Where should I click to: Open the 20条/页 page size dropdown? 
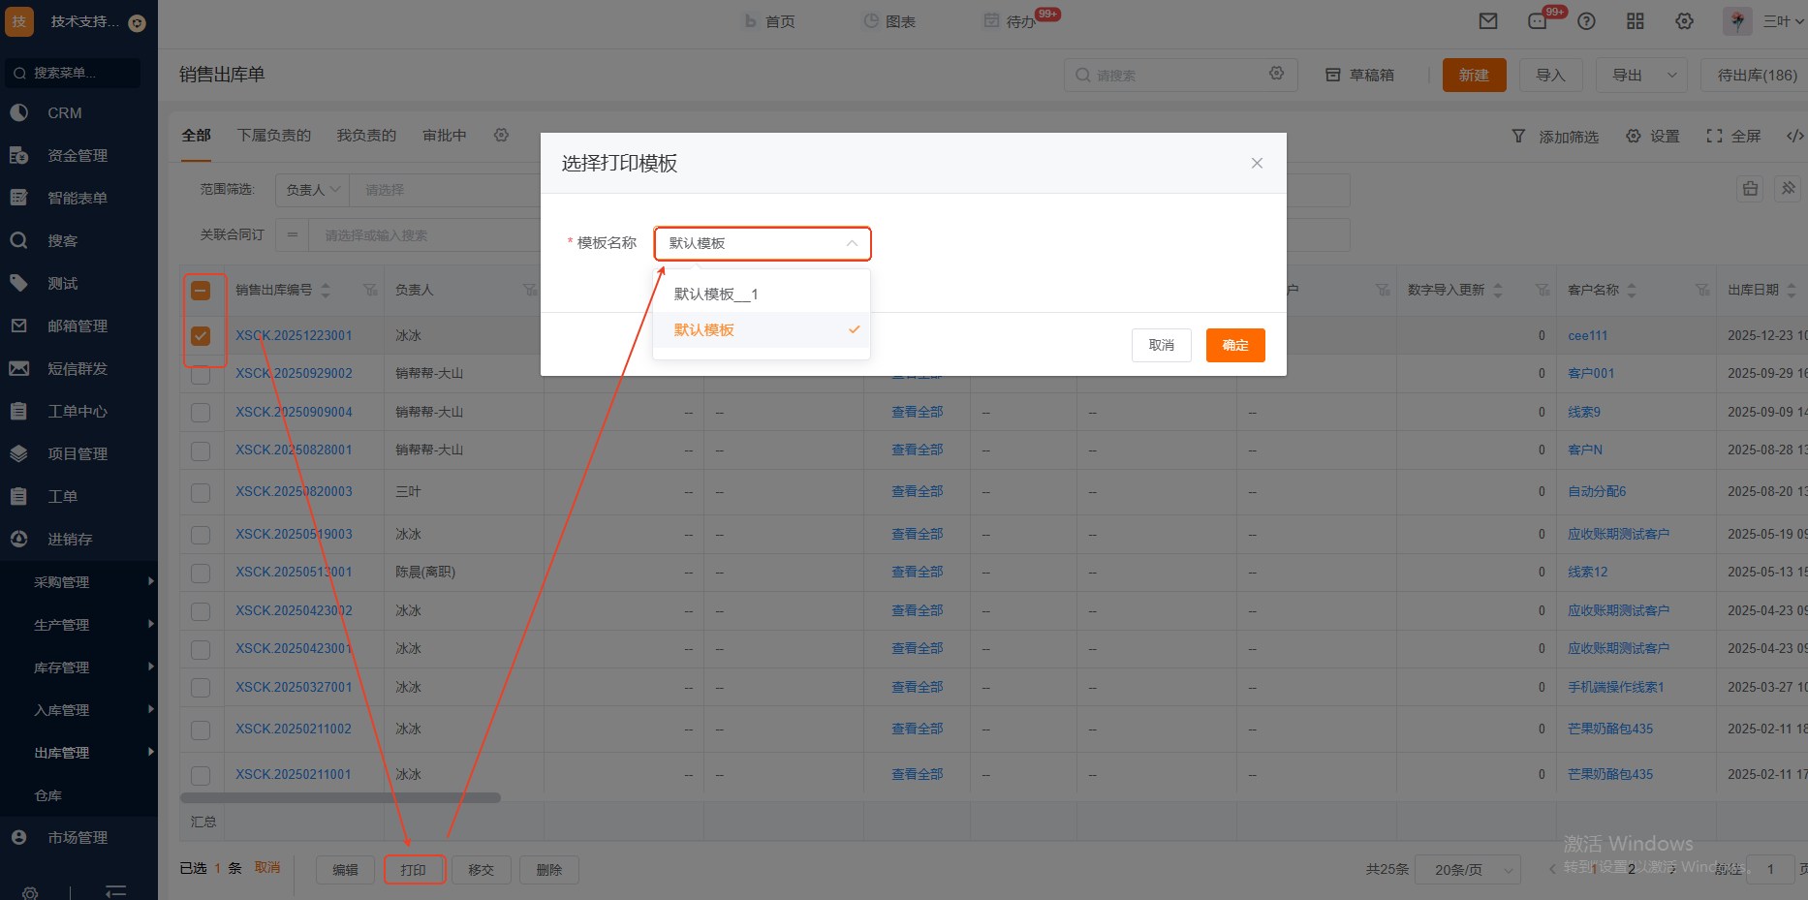1467,870
